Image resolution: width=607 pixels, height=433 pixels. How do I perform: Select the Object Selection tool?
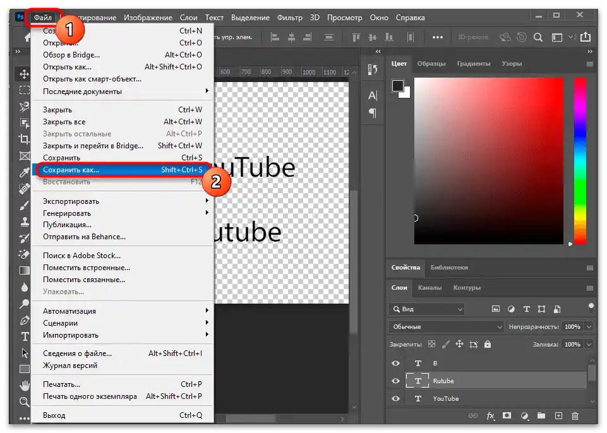pos(25,122)
